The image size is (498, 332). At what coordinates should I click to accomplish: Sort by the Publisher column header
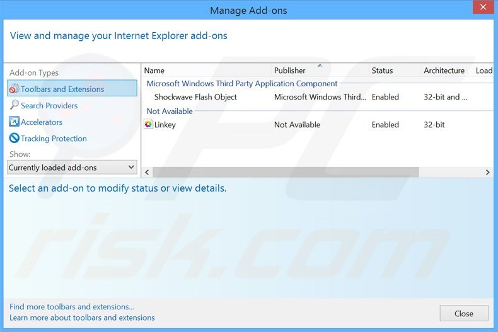pyautogui.click(x=289, y=71)
